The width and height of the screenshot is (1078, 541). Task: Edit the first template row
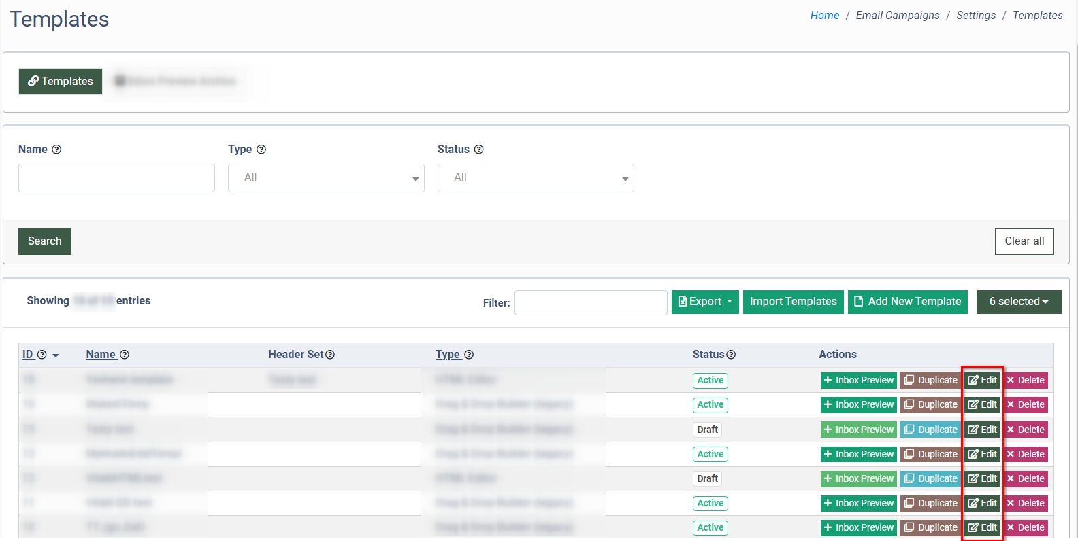(x=982, y=381)
